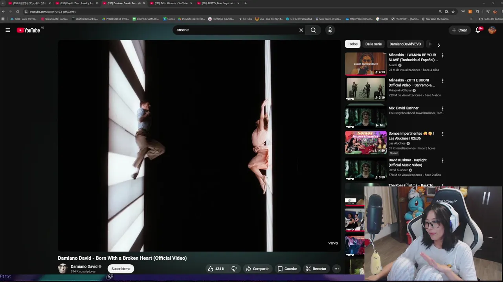Close the '743 - Miranda! - YouTube' tab
The height and width of the screenshot is (282, 503).
click(x=191, y=3)
